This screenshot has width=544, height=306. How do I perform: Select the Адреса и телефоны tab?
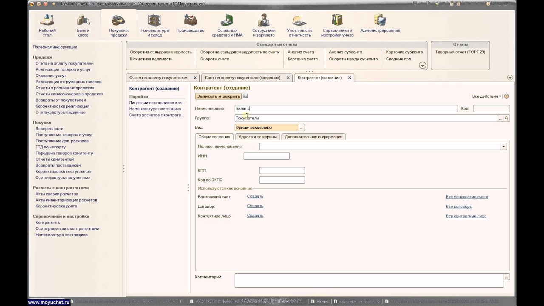click(x=258, y=137)
